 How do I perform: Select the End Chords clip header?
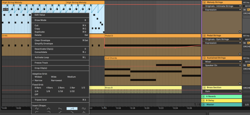tap(152, 58)
